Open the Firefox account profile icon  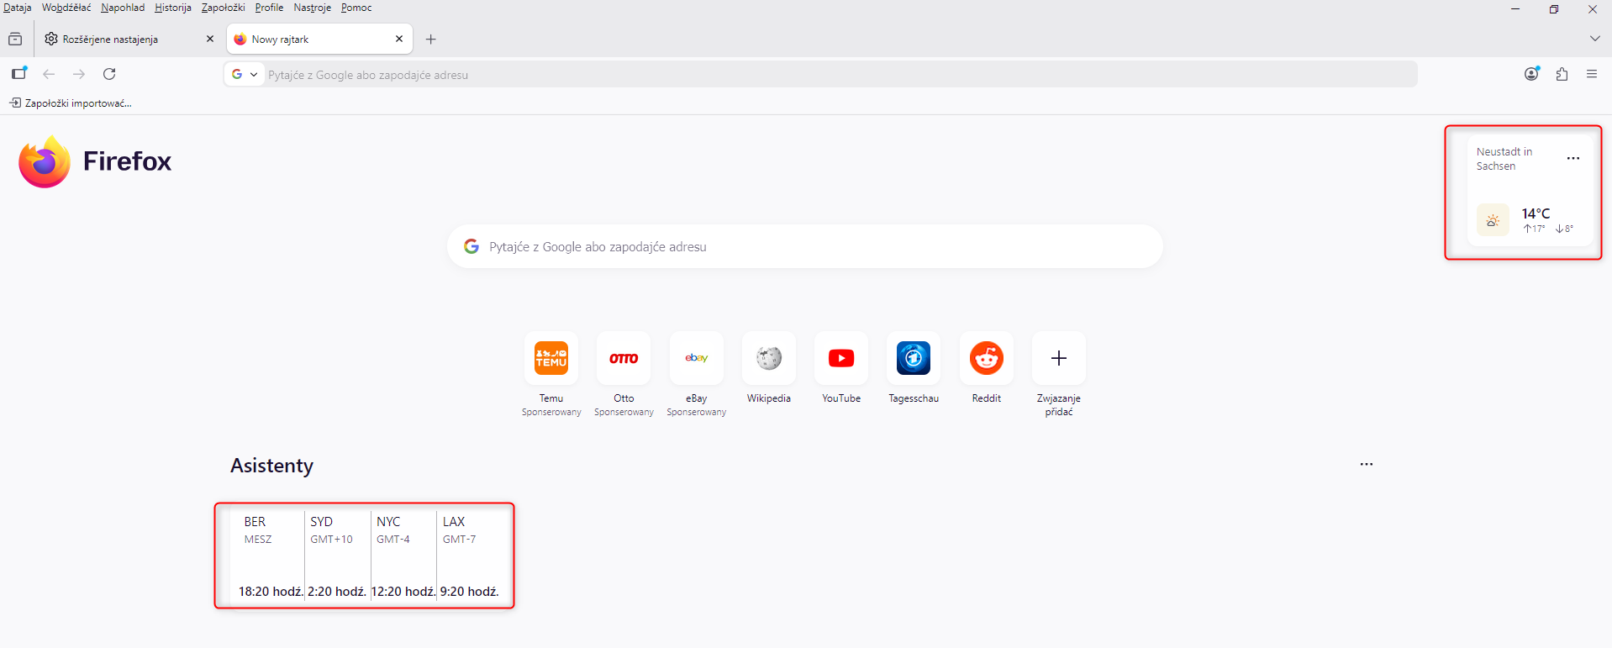[1532, 74]
